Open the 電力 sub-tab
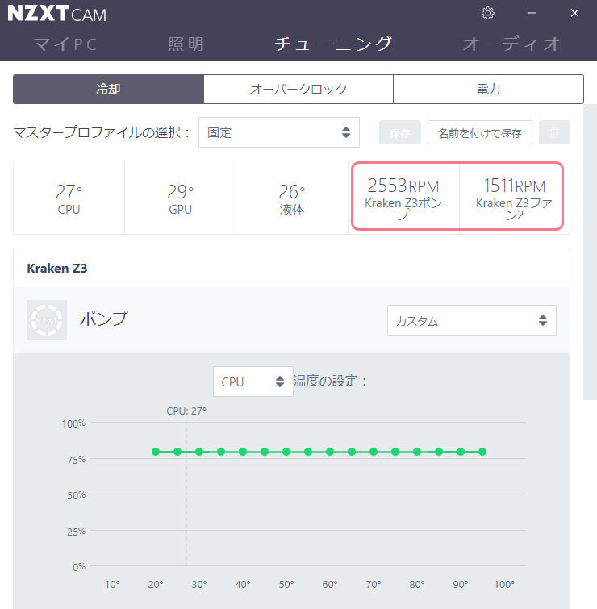 click(488, 89)
